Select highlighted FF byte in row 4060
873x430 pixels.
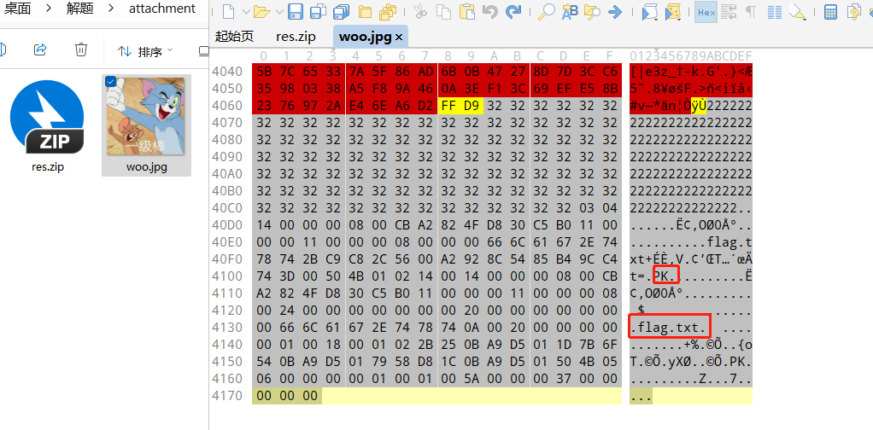coord(449,106)
